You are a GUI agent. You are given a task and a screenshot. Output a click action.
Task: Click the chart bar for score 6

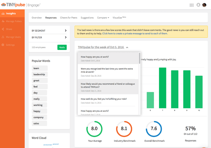[150, 100]
